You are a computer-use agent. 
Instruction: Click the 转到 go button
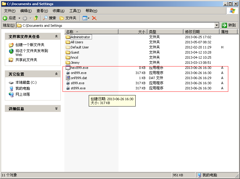click(x=229, y=25)
